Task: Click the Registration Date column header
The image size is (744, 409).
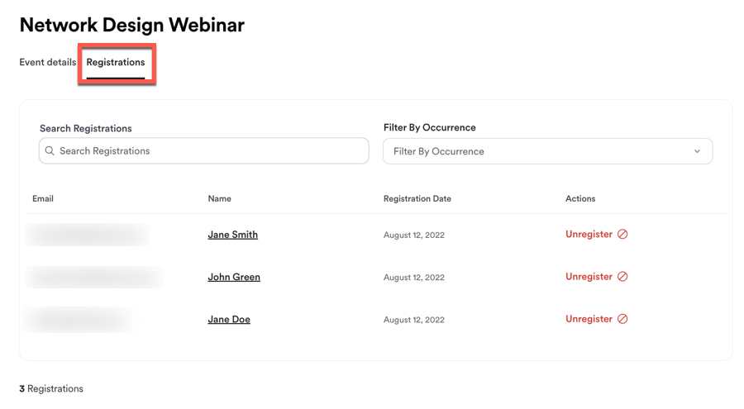Action: tap(417, 198)
